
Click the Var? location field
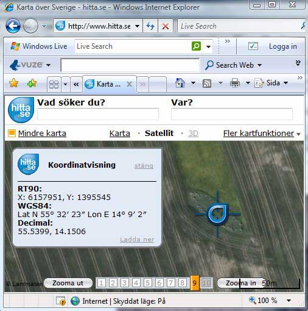click(x=232, y=114)
